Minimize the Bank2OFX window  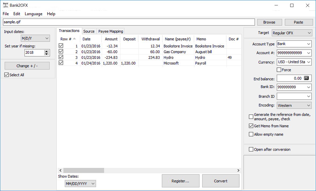click(276, 5)
